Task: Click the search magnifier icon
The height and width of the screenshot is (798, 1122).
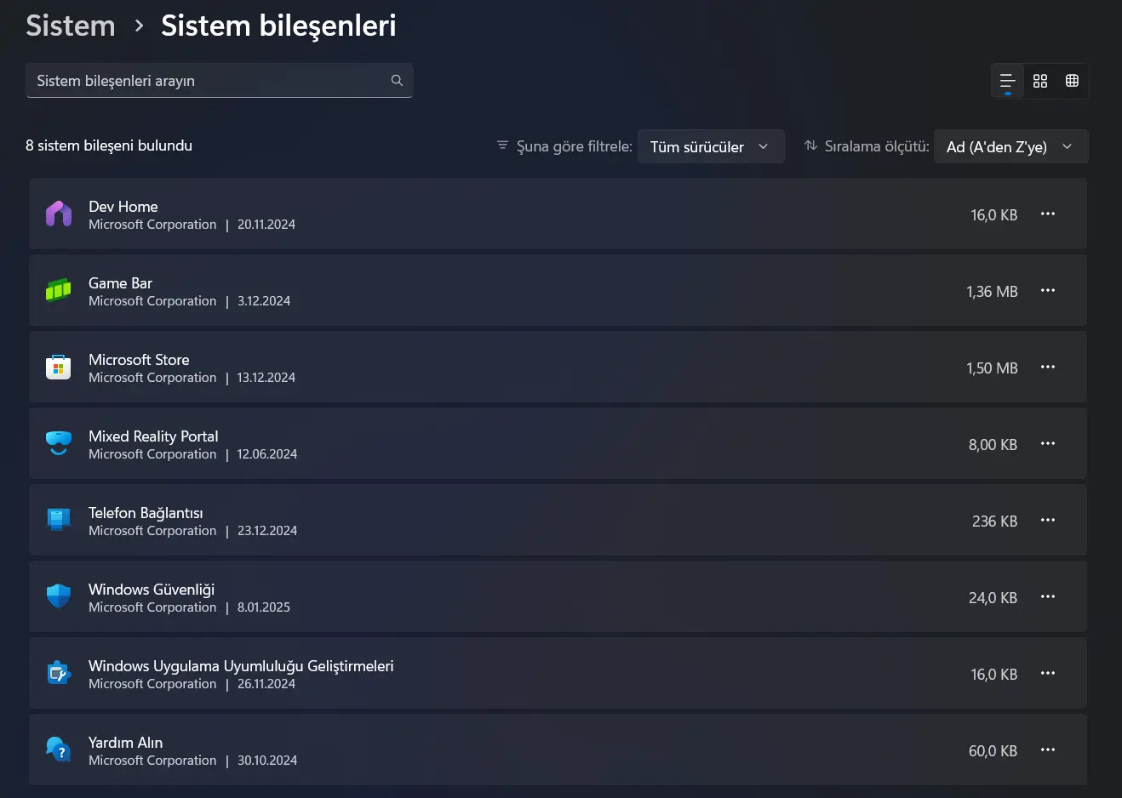Action: click(x=397, y=80)
